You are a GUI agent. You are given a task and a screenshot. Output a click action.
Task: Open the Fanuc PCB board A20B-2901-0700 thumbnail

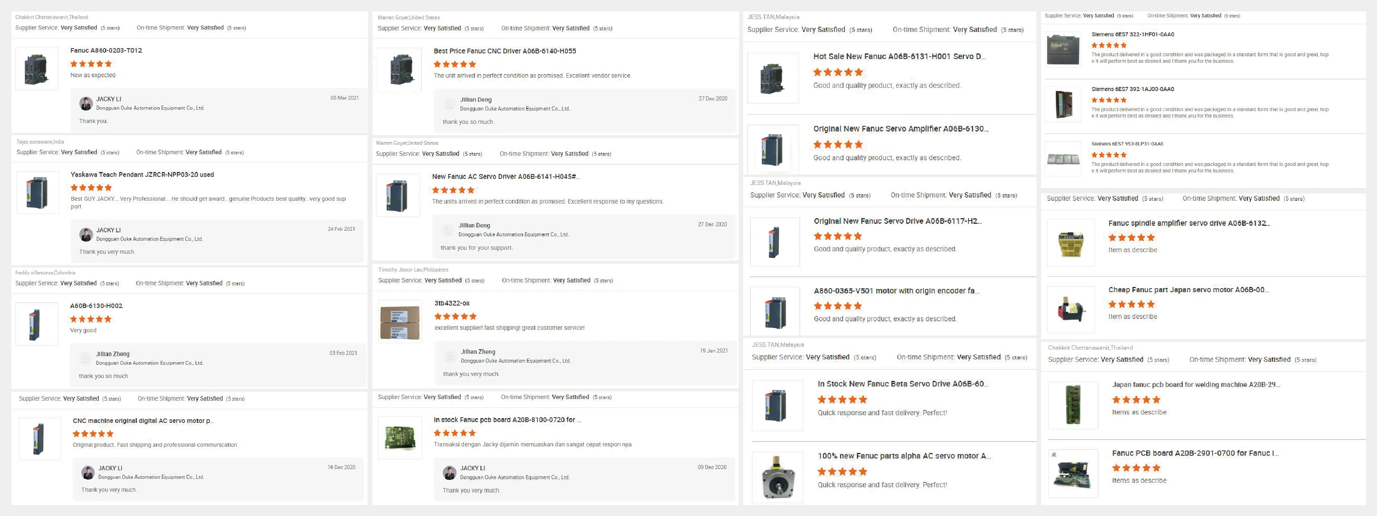point(1073,473)
